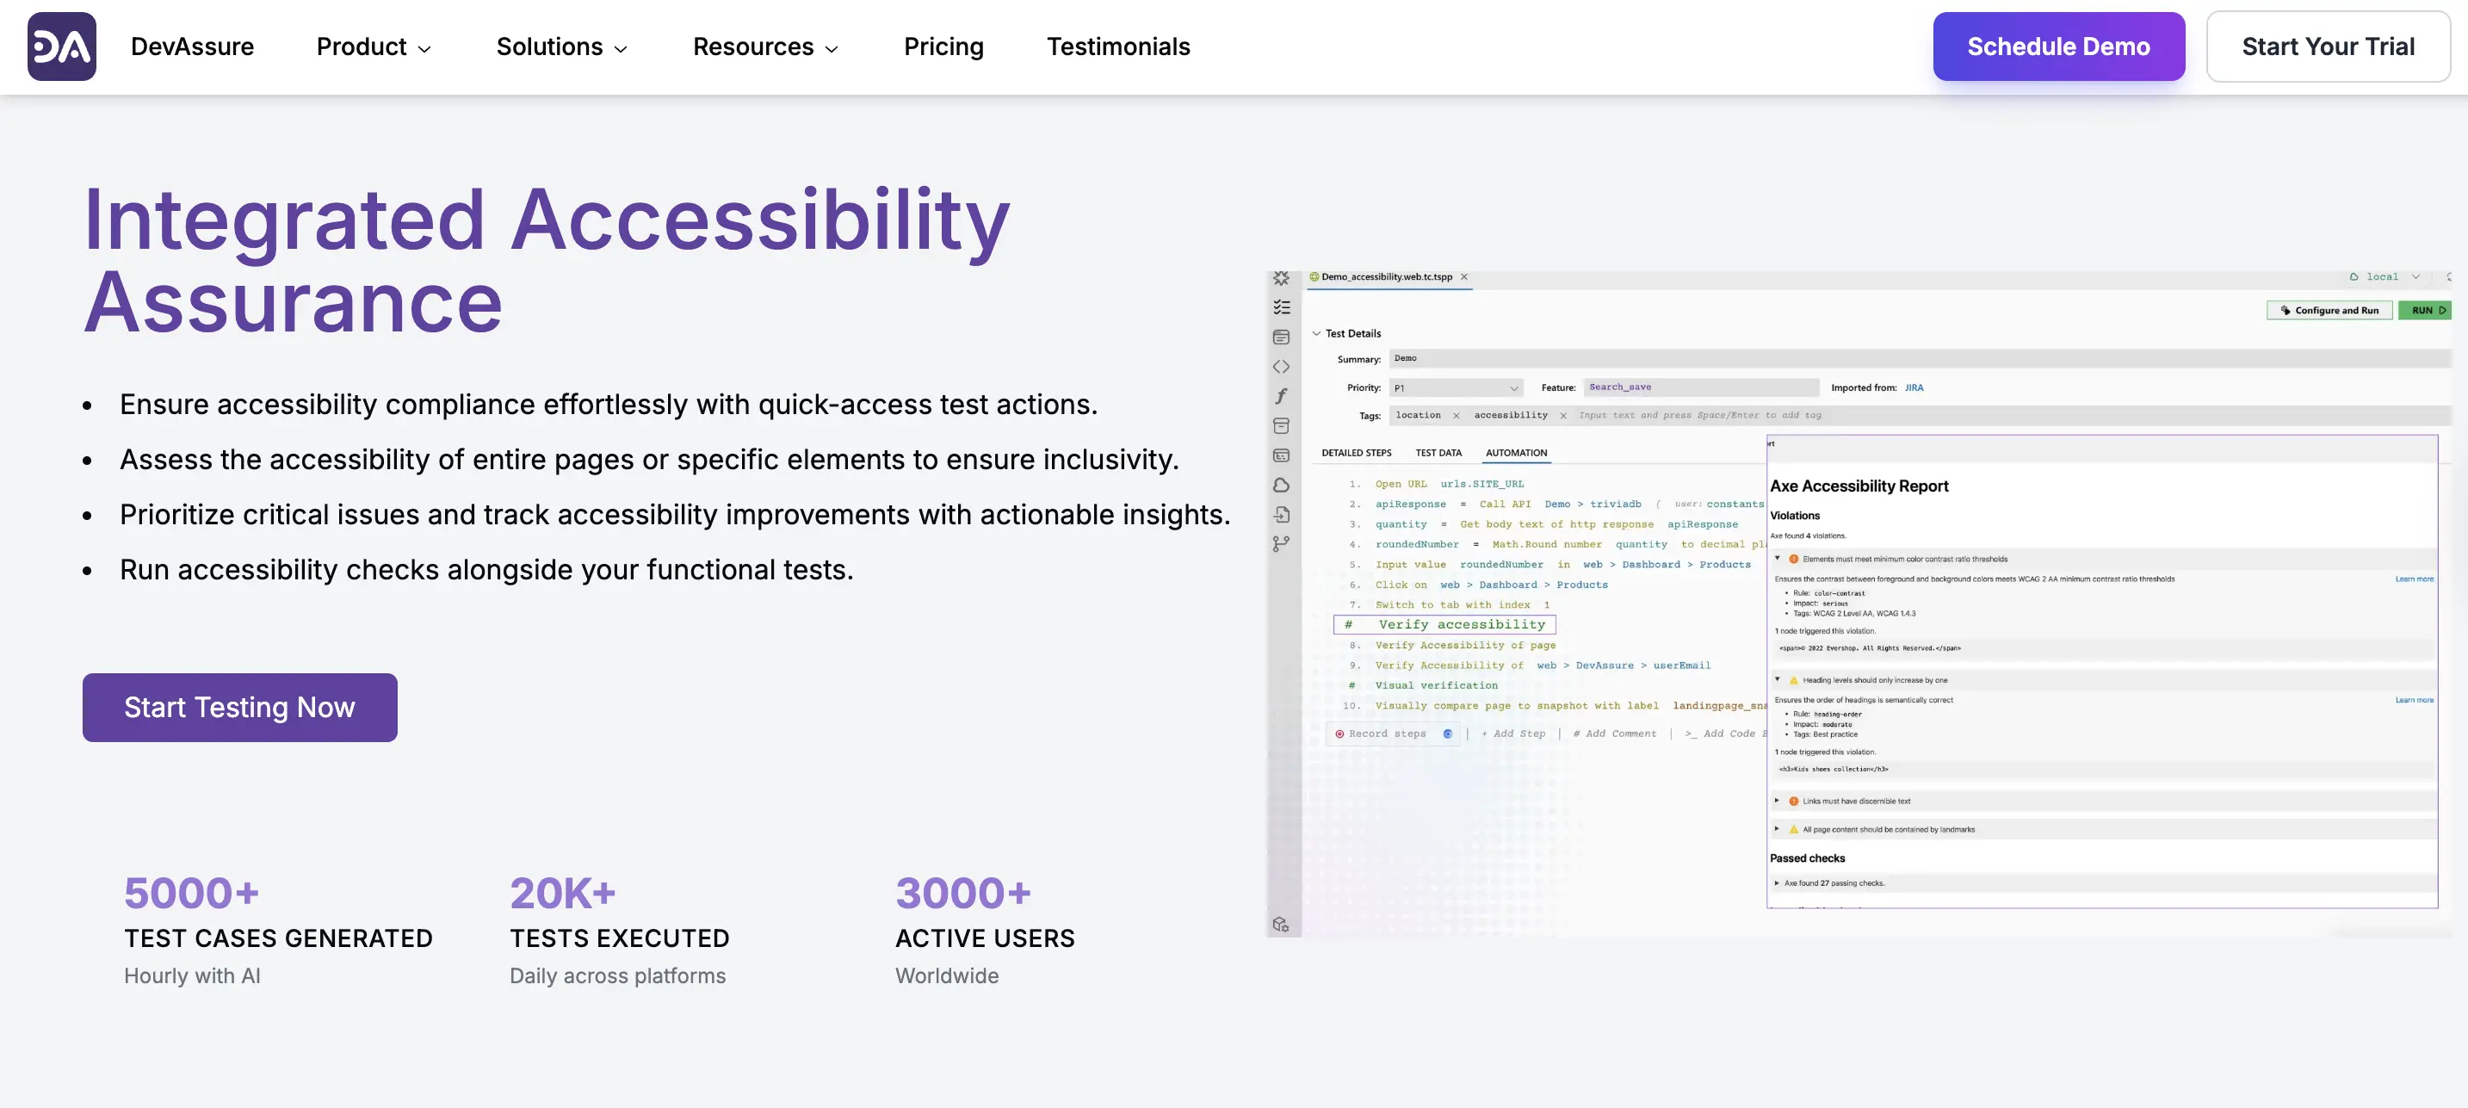
Task: Open the cube settings icon at sidebar bottom
Action: tap(1280, 924)
